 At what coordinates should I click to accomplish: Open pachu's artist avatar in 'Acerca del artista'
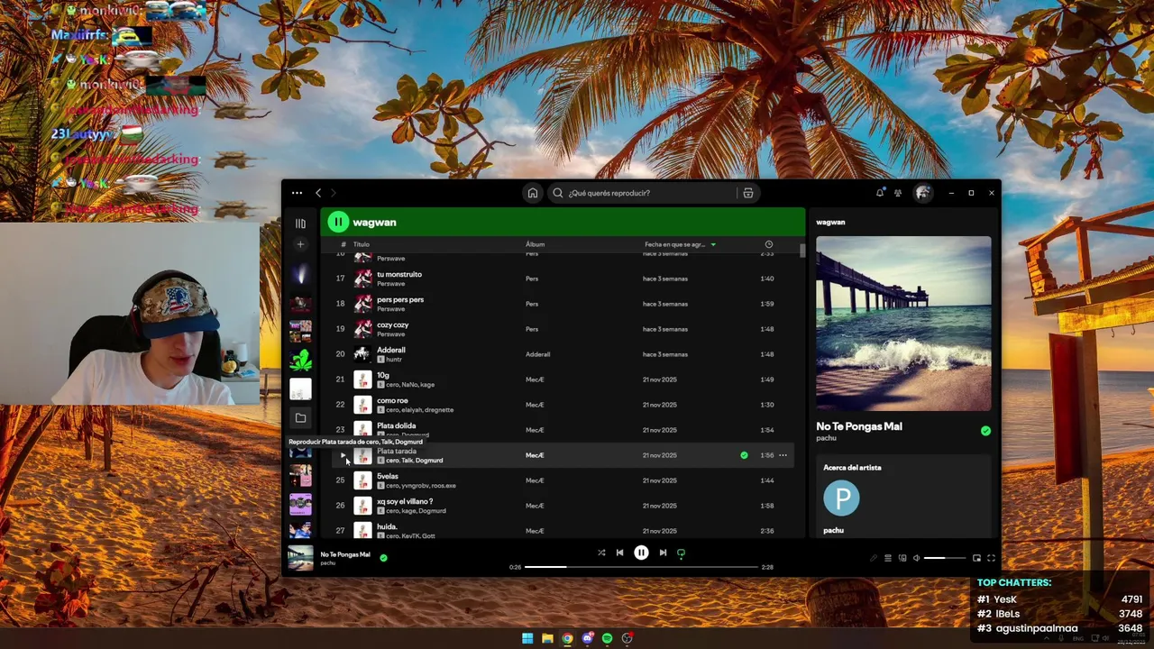tap(841, 498)
